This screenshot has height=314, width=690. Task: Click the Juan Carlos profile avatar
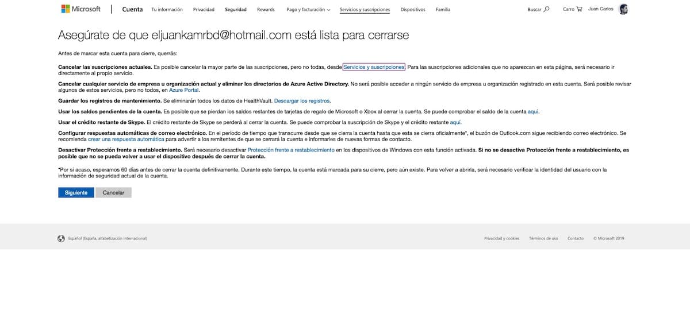[624, 9]
